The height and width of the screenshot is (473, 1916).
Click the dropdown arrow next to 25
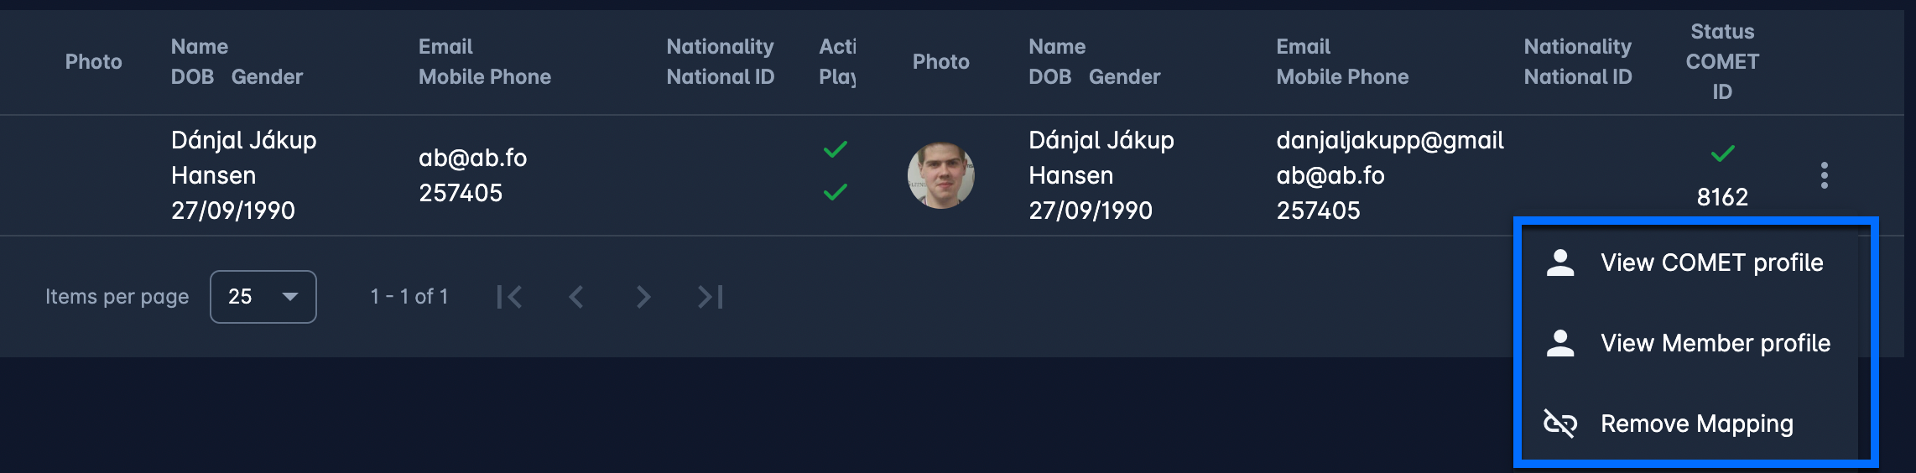pos(290,297)
